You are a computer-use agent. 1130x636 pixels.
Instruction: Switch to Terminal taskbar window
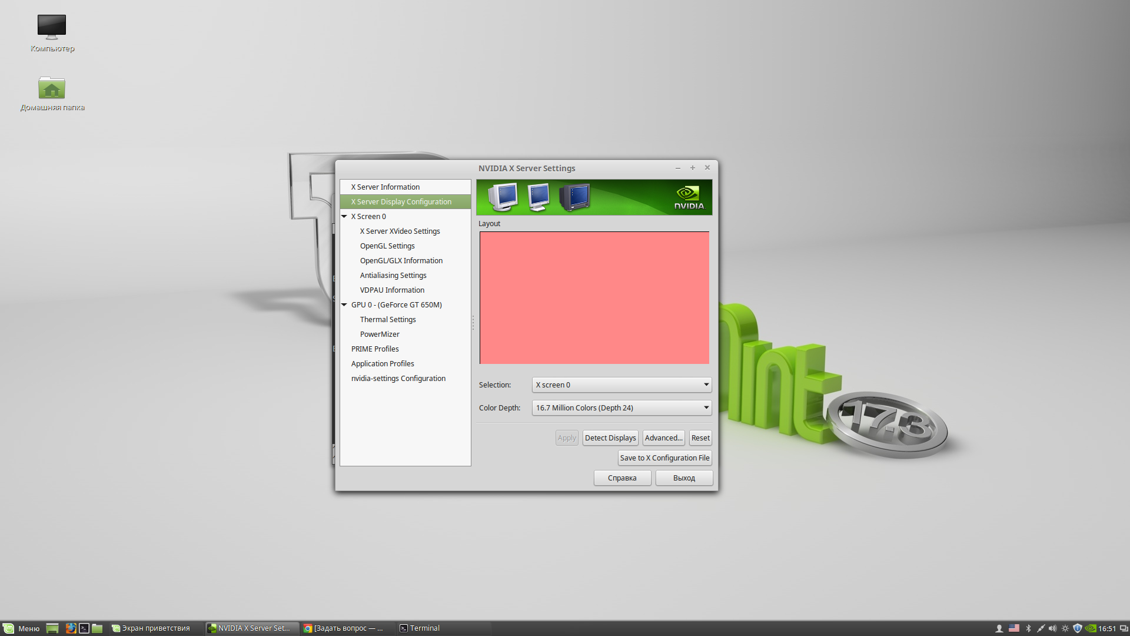click(x=443, y=628)
